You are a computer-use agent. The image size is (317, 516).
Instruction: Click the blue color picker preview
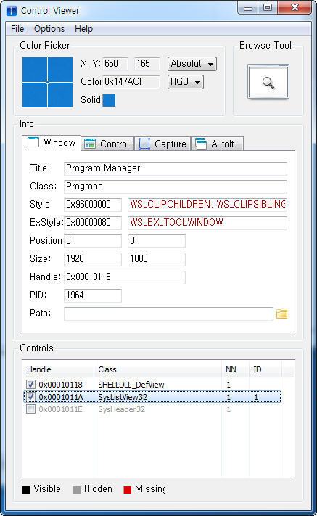tap(47, 82)
